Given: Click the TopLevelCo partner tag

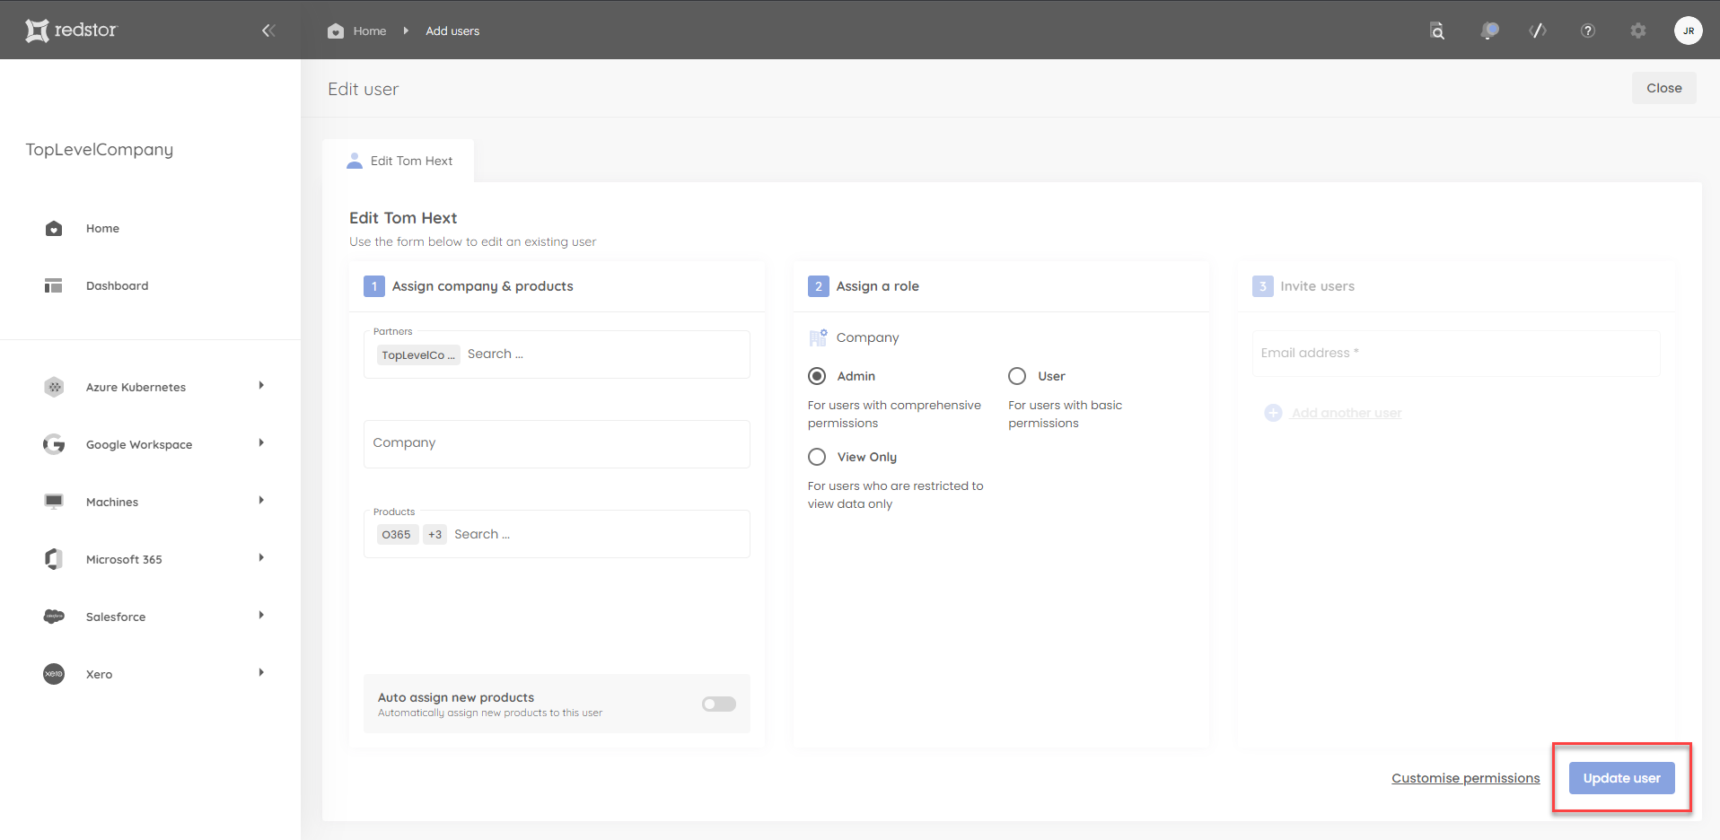Looking at the screenshot, I should point(418,354).
